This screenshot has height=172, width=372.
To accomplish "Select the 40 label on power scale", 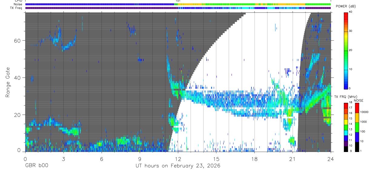I will (350, 12).
